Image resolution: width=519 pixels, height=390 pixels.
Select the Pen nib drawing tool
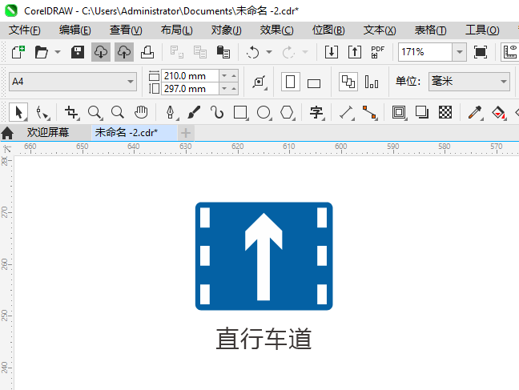point(171,113)
